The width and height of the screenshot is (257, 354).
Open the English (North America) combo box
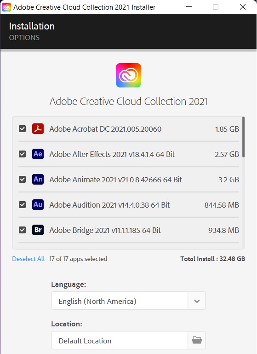click(x=128, y=301)
